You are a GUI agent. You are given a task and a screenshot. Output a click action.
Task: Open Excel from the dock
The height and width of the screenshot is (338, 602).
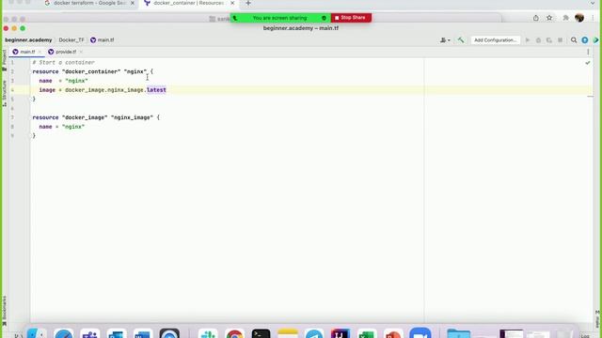[367, 333]
